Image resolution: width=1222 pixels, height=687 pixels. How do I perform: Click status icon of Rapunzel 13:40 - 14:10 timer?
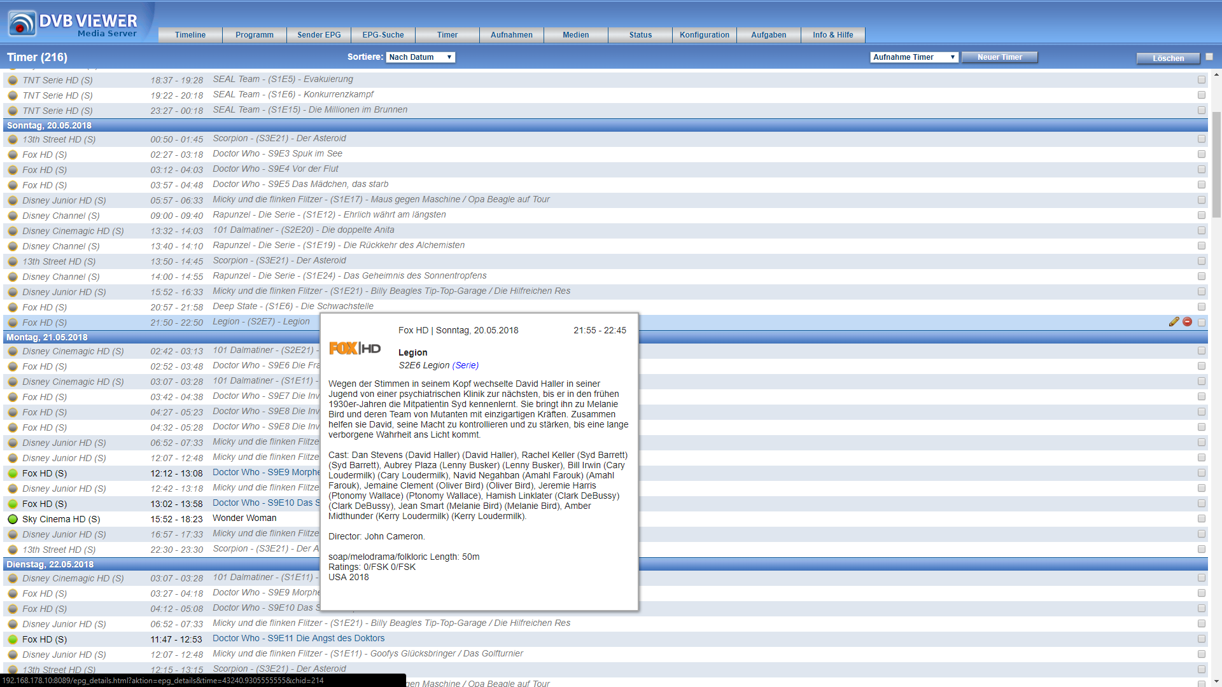tap(13, 246)
